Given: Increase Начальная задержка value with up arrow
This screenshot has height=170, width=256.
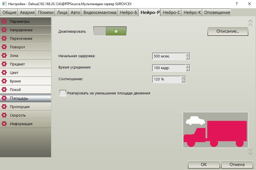Looking at the screenshot, I should (188, 55).
